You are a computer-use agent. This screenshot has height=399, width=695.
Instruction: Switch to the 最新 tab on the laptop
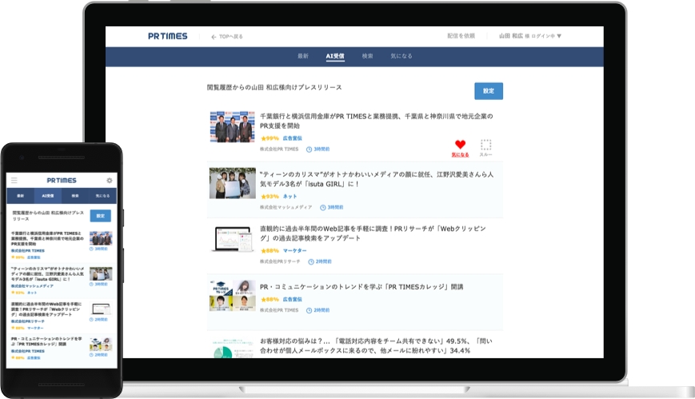click(x=303, y=56)
